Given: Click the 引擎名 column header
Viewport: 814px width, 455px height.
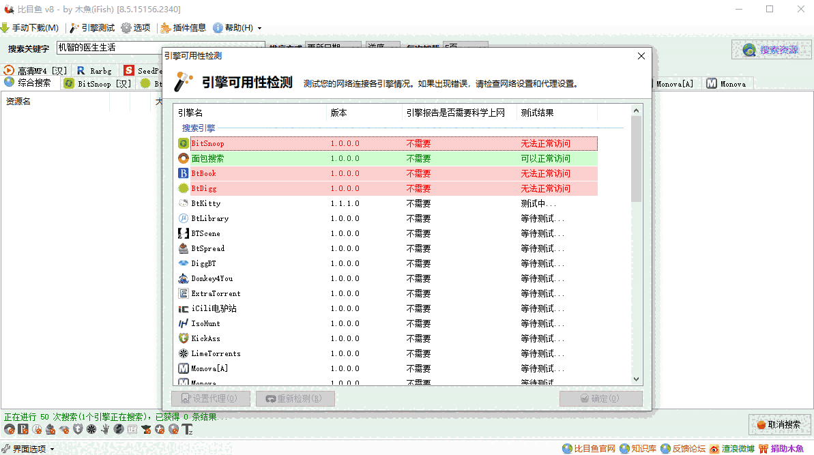Looking at the screenshot, I should 191,113.
